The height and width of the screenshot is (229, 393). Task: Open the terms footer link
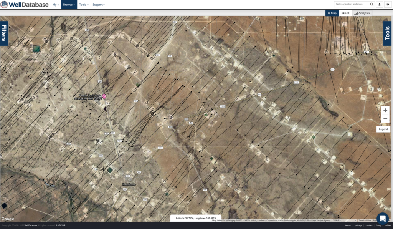pos(348,226)
